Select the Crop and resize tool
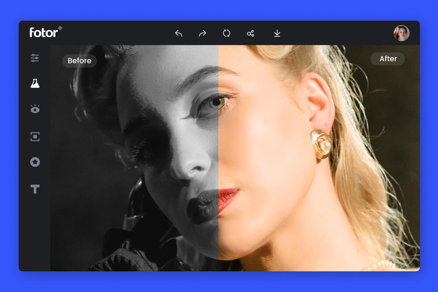 [35, 137]
